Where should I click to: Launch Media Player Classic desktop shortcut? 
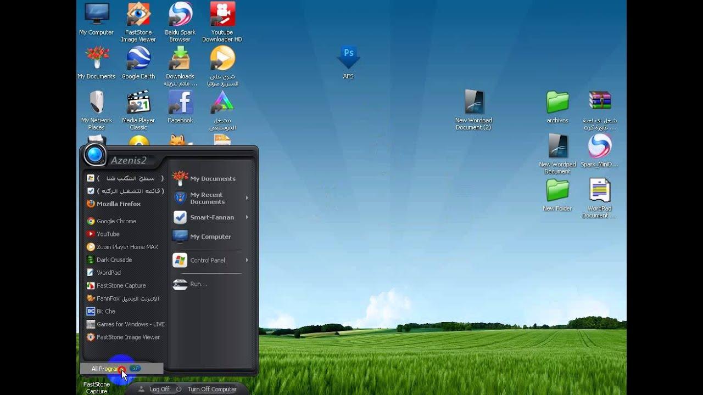(138, 110)
